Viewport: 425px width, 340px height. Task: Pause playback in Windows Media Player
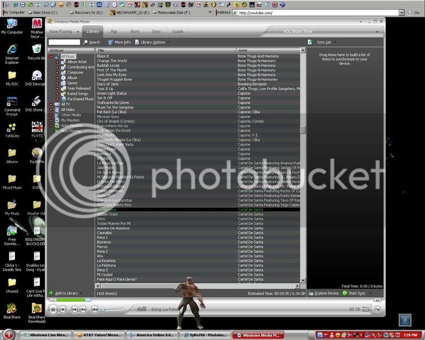pos(53,309)
